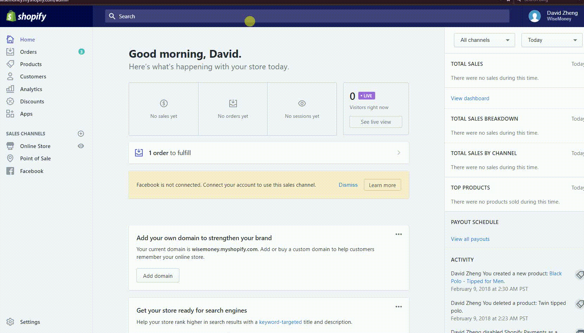Click the Analytics bar chart icon
The height and width of the screenshot is (333, 584).
pyautogui.click(x=10, y=89)
